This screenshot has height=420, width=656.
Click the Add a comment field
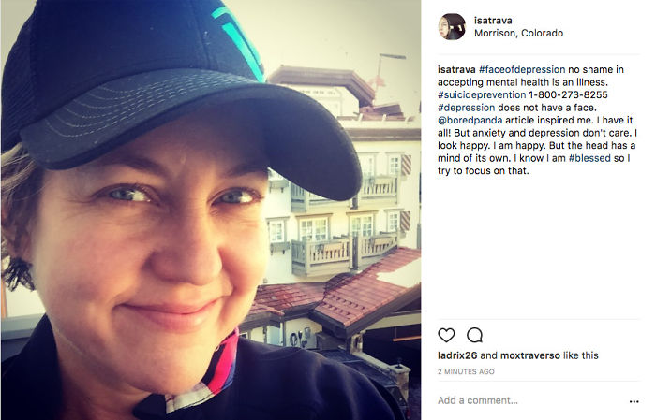[531, 400]
